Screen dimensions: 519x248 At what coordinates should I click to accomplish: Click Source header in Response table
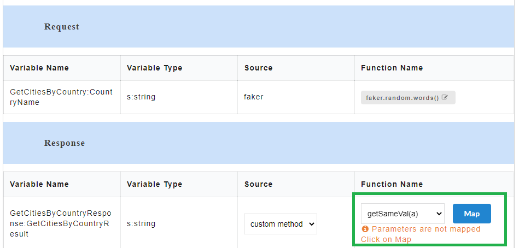[259, 184]
